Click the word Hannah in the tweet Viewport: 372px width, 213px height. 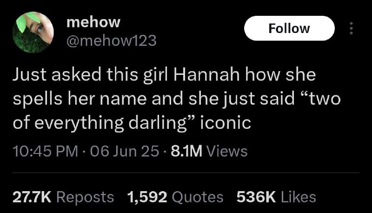[x=206, y=74]
